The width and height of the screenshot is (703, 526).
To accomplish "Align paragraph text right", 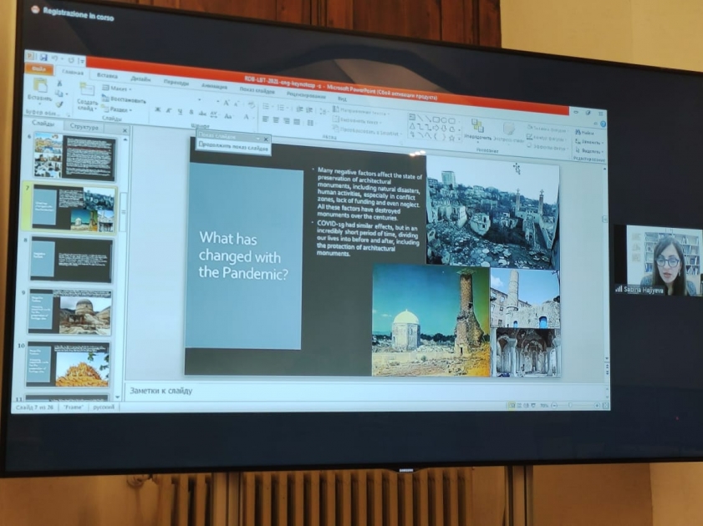I will point(287,121).
